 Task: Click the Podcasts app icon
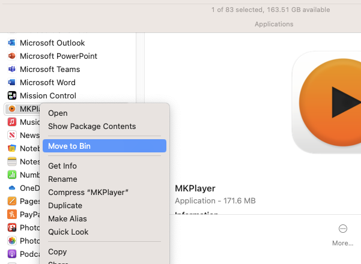click(x=12, y=254)
